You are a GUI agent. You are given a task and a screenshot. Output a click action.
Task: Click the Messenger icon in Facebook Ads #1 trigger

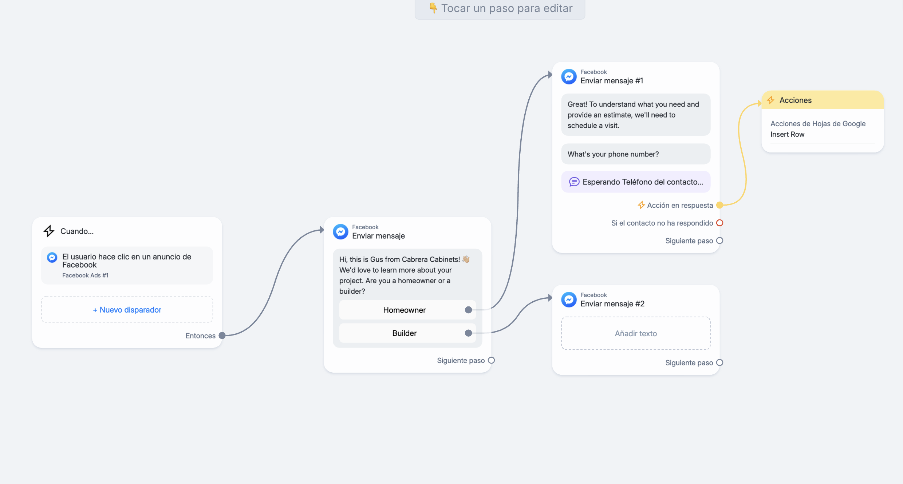click(x=52, y=258)
